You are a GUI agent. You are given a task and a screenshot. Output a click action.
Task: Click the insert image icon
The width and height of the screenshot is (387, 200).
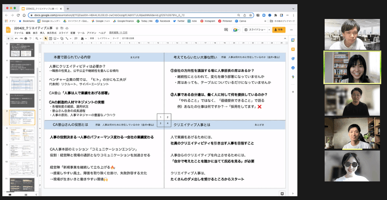[x=55, y=39]
